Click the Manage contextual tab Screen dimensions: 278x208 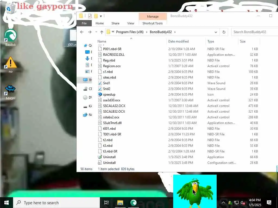point(153,17)
